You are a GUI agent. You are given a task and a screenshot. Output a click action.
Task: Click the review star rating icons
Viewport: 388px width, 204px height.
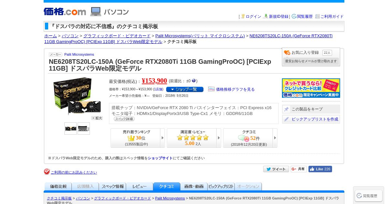coord(193,138)
